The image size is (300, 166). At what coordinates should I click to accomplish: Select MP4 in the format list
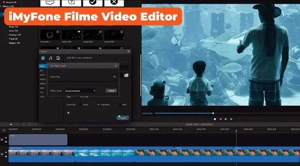[43, 66]
